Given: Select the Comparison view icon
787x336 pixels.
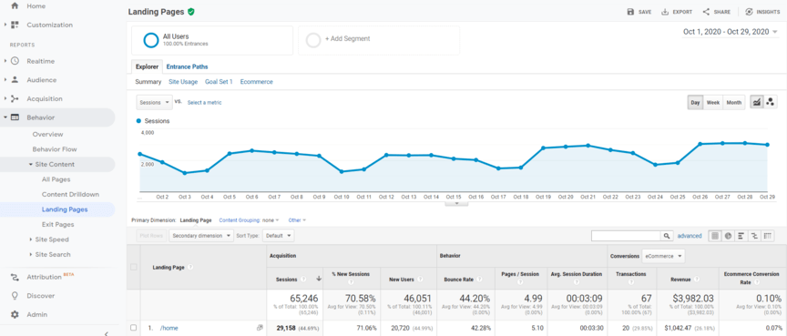Looking at the screenshot, I should (754, 236).
